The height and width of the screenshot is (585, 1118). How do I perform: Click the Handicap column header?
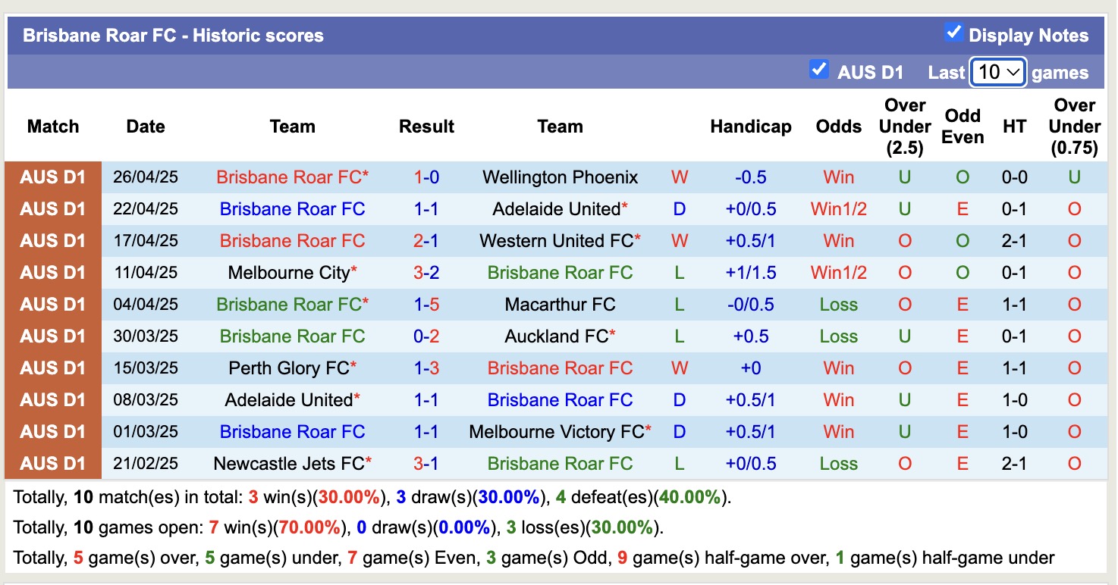click(750, 127)
